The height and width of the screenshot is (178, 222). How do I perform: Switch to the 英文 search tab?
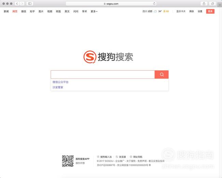point(67,11)
